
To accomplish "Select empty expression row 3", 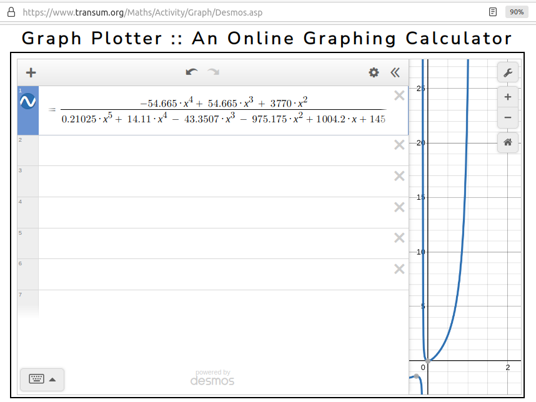I will click(x=223, y=182).
